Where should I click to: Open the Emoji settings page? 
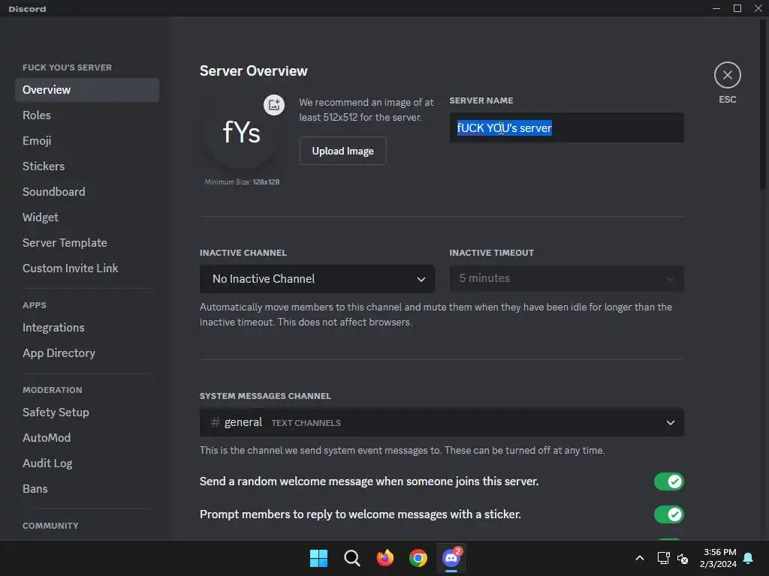click(87, 140)
